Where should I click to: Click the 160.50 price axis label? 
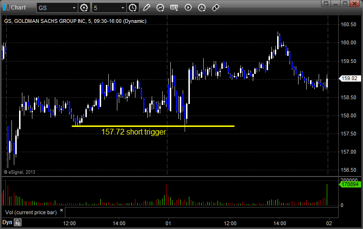[x=348, y=24]
